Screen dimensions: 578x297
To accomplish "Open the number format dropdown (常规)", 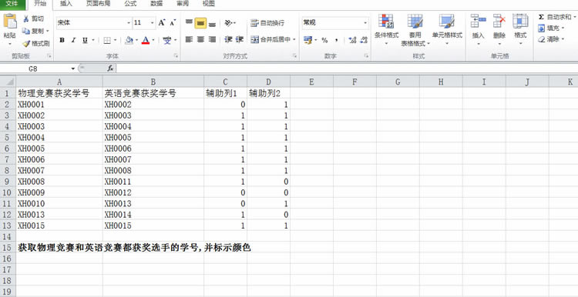I will click(x=365, y=23).
